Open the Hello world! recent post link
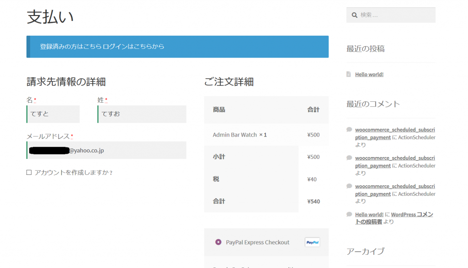 (x=369, y=74)
